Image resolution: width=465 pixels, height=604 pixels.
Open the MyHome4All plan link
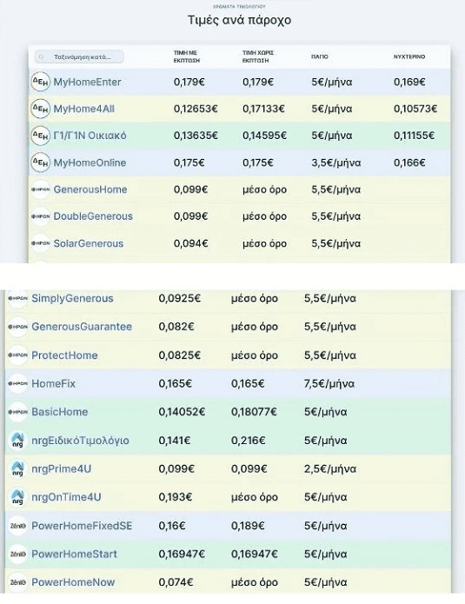(84, 109)
